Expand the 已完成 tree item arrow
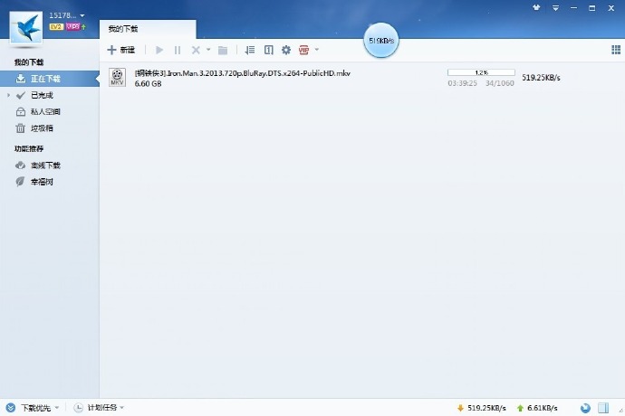This screenshot has width=625, height=416. tap(8, 95)
